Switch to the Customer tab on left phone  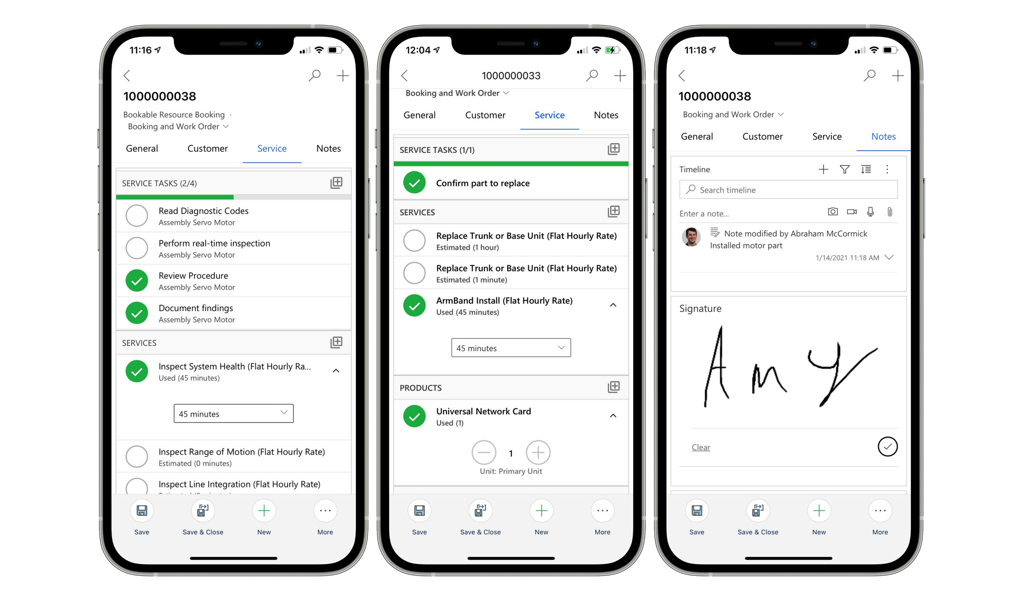pyautogui.click(x=207, y=148)
